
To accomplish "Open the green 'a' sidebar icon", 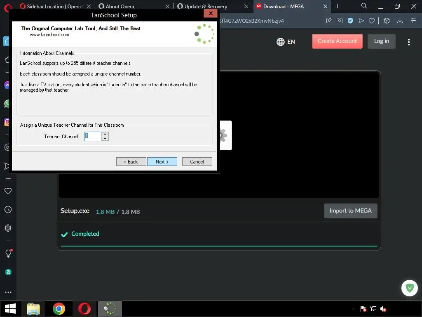I will (x=8, y=272).
